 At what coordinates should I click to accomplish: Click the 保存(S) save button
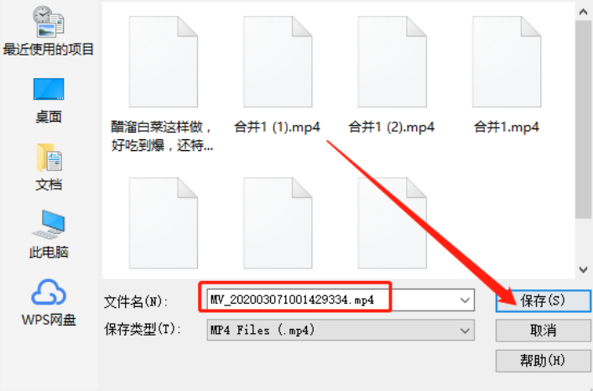coord(543,301)
